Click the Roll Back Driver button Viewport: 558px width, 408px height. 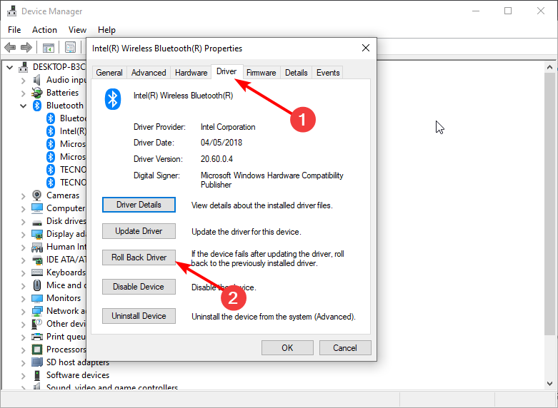(x=139, y=257)
